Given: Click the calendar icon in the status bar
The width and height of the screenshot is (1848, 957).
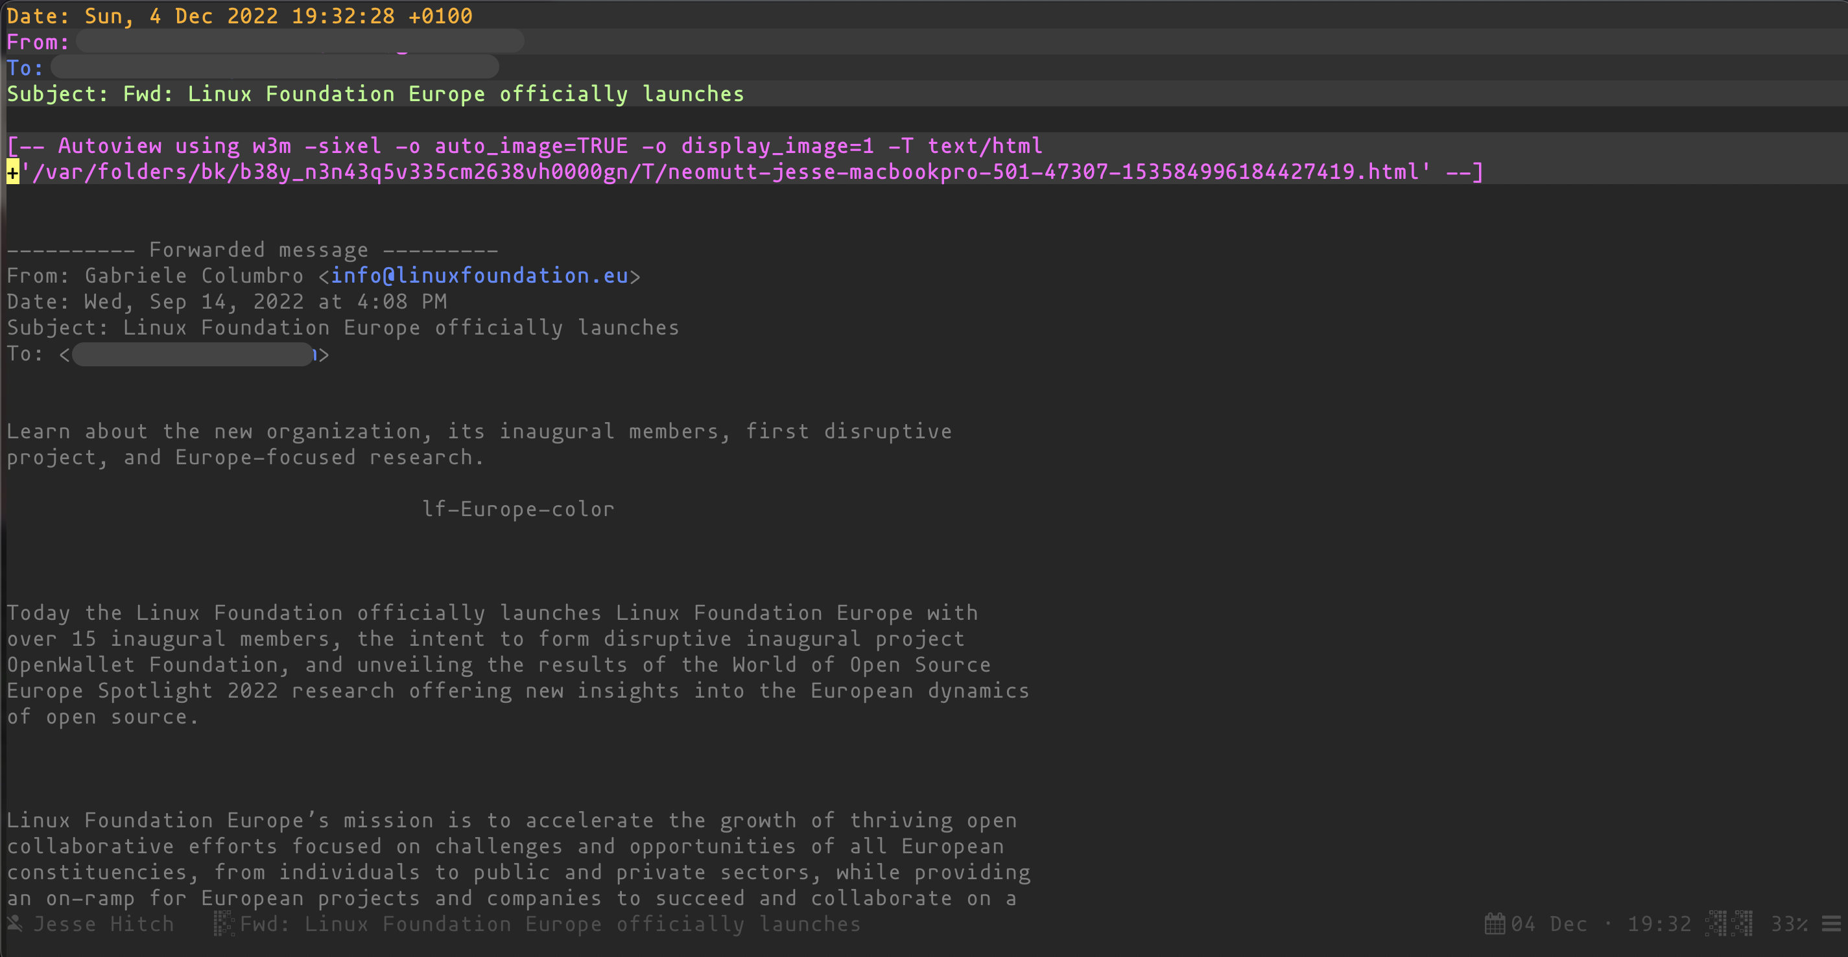Looking at the screenshot, I should tap(1495, 924).
